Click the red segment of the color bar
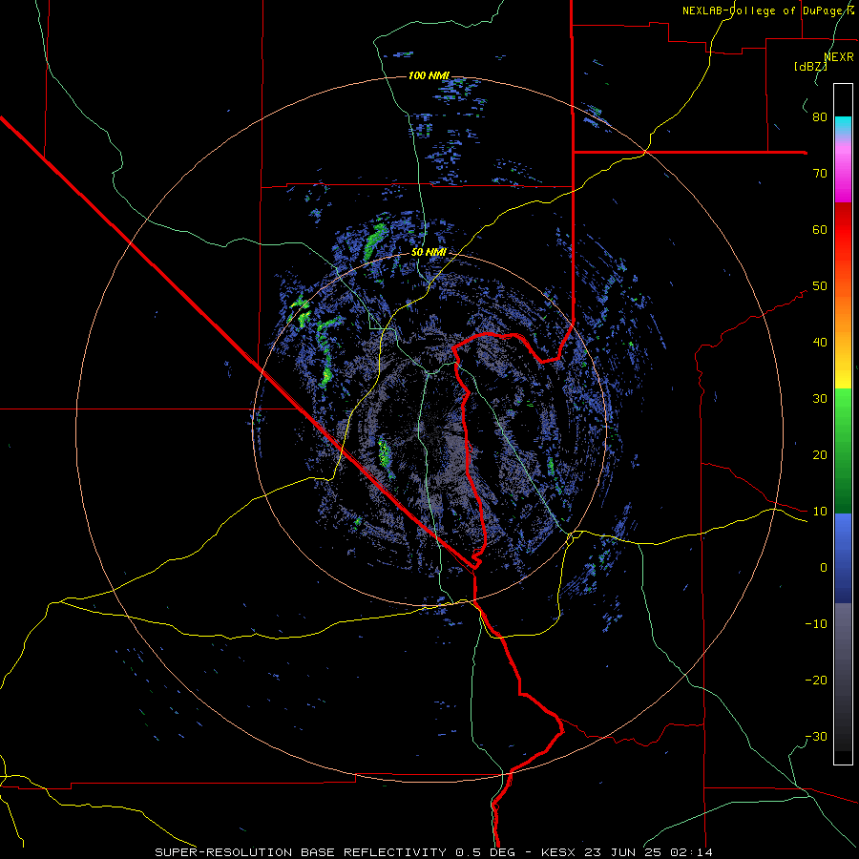This screenshot has width=859, height=859. tap(843, 231)
